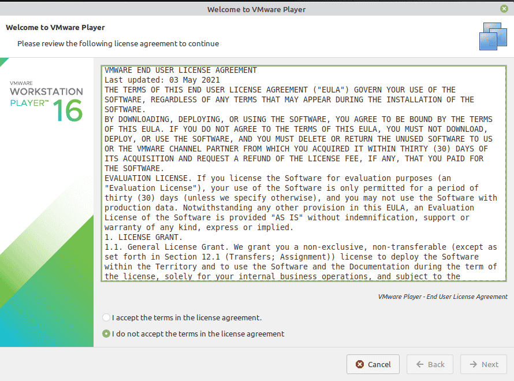Close the Welcome to VMware Player window
This screenshot has width=514, height=381.
pyautogui.click(x=504, y=9)
